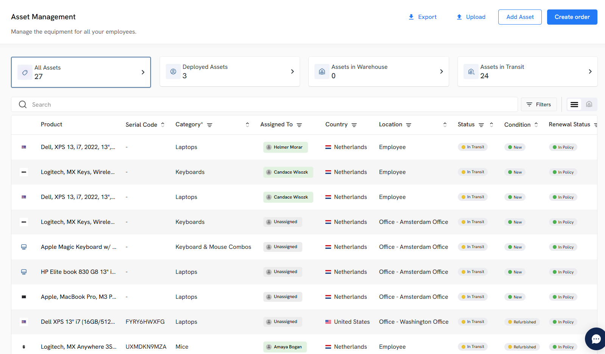
Task: Sort the Condition column
Action: [x=536, y=124]
